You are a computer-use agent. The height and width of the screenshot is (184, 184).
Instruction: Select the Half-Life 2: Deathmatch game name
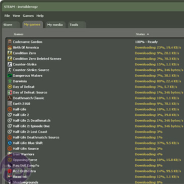click(32, 120)
